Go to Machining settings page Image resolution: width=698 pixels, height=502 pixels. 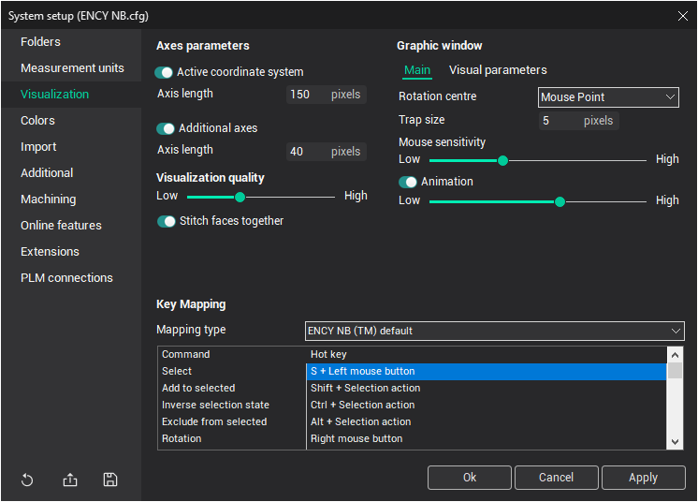pos(49,199)
